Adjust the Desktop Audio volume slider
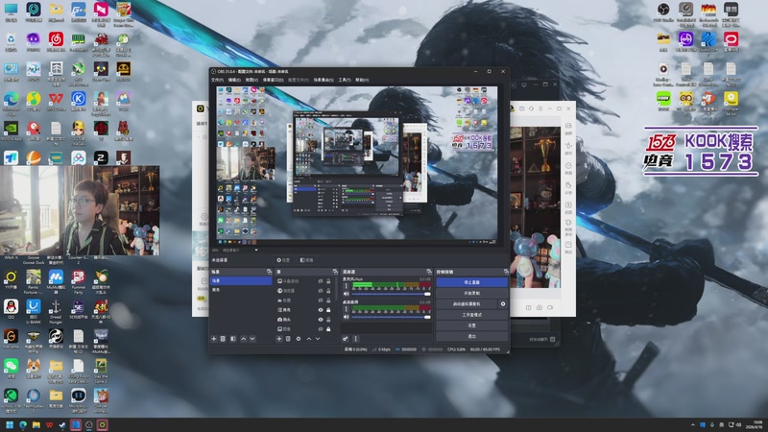The image size is (768, 432). pyautogui.click(x=391, y=317)
